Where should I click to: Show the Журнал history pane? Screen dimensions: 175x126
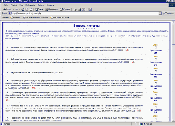click(65, 9)
